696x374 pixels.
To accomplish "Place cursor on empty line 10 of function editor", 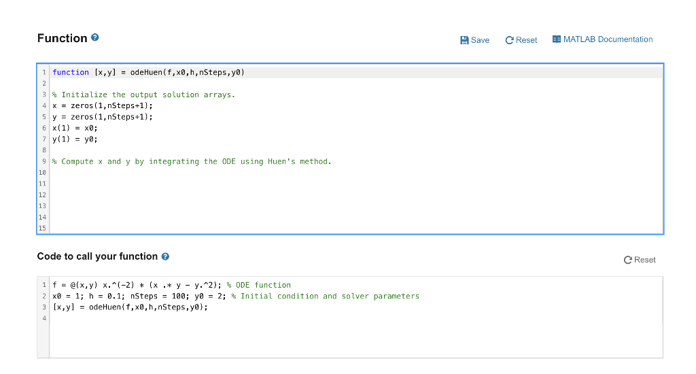I will pyautogui.click(x=356, y=172).
